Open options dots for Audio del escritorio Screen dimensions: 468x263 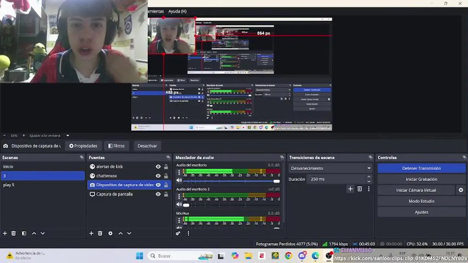179,172
